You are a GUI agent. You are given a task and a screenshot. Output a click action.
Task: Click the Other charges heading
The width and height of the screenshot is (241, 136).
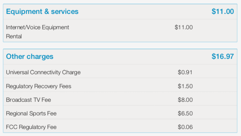(x=30, y=56)
